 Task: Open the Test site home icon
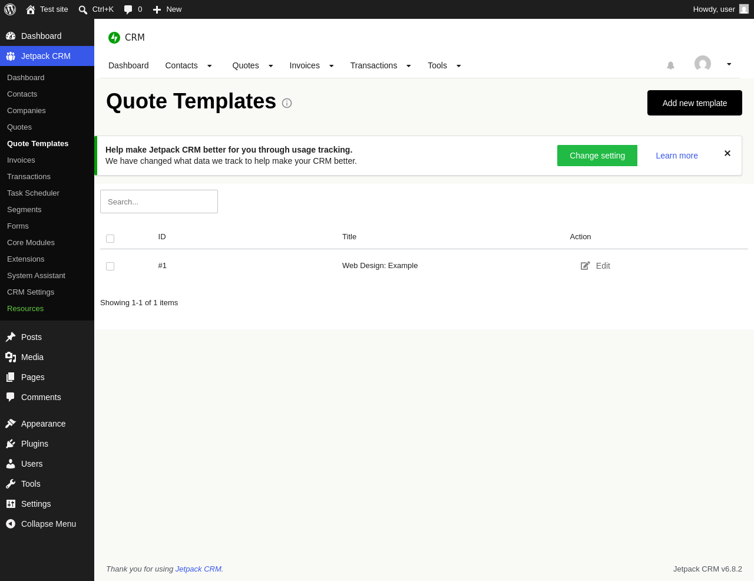tap(31, 9)
